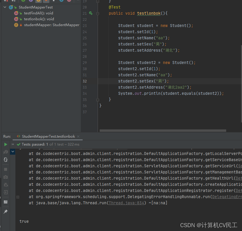The width and height of the screenshot is (242, 231).
Task: Click the public visibility icon of testFindAll()
Action: (21, 13)
